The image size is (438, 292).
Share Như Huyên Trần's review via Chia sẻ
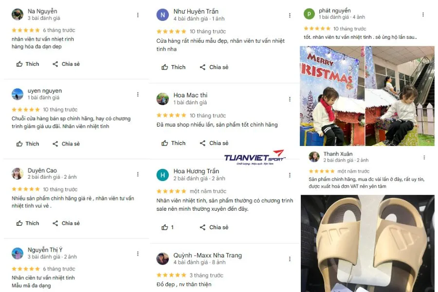coord(214,67)
